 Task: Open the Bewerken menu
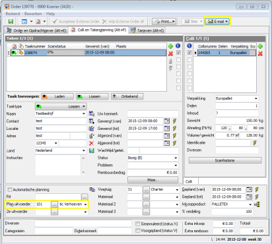pos(33,14)
